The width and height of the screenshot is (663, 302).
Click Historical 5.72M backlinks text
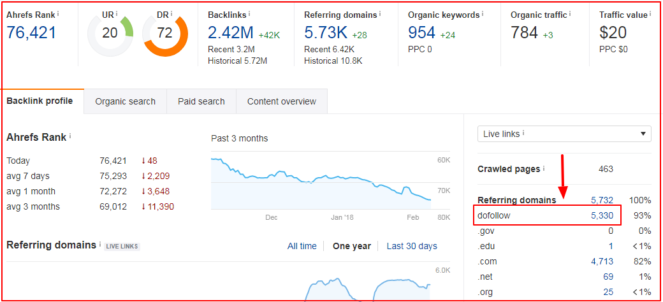click(x=237, y=61)
